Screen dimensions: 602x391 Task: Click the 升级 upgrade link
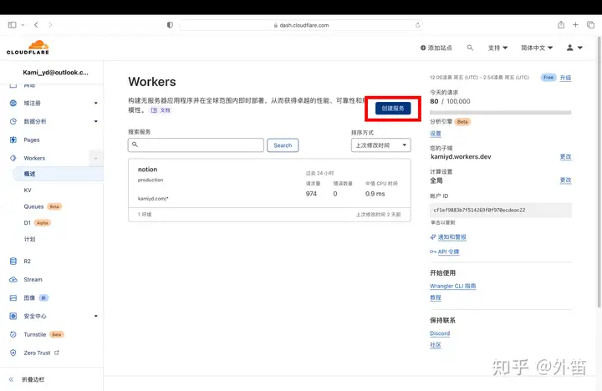click(565, 78)
